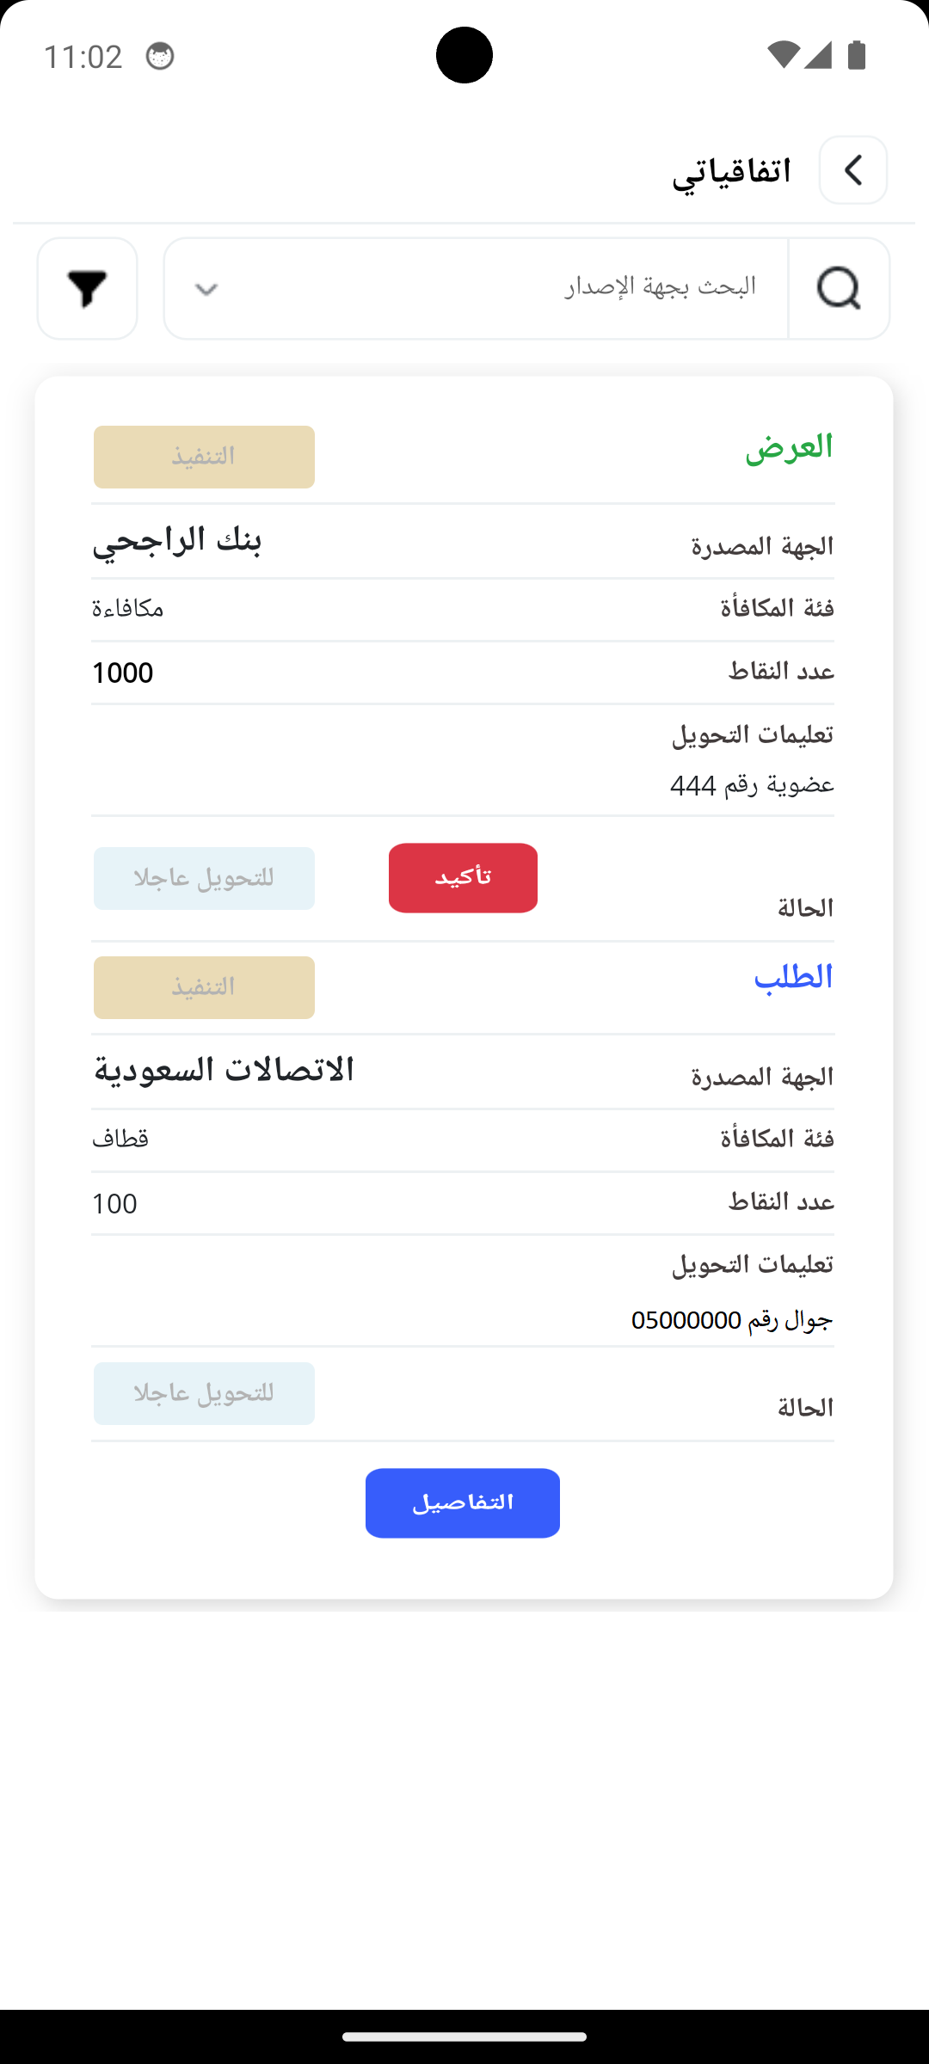Click the search magnifier icon
The width and height of the screenshot is (929, 2064).
coord(839,288)
